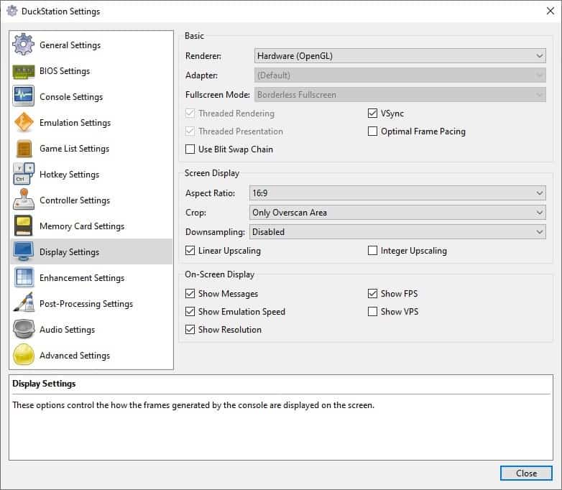This screenshot has width=562, height=490.
Task: Click the Enhancement Settings grid icon
Action: (x=24, y=277)
